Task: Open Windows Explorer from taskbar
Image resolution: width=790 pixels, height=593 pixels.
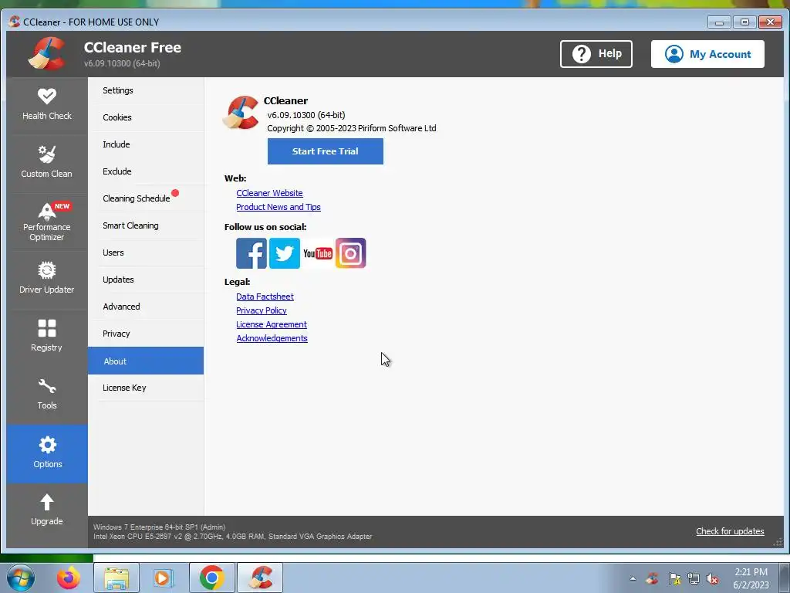Action: (116, 578)
